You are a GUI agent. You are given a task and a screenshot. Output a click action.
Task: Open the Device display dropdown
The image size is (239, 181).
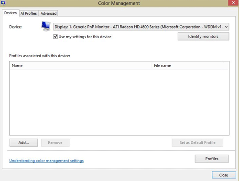[141, 27]
